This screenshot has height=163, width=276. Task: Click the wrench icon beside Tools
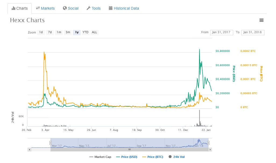coord(89,8)
